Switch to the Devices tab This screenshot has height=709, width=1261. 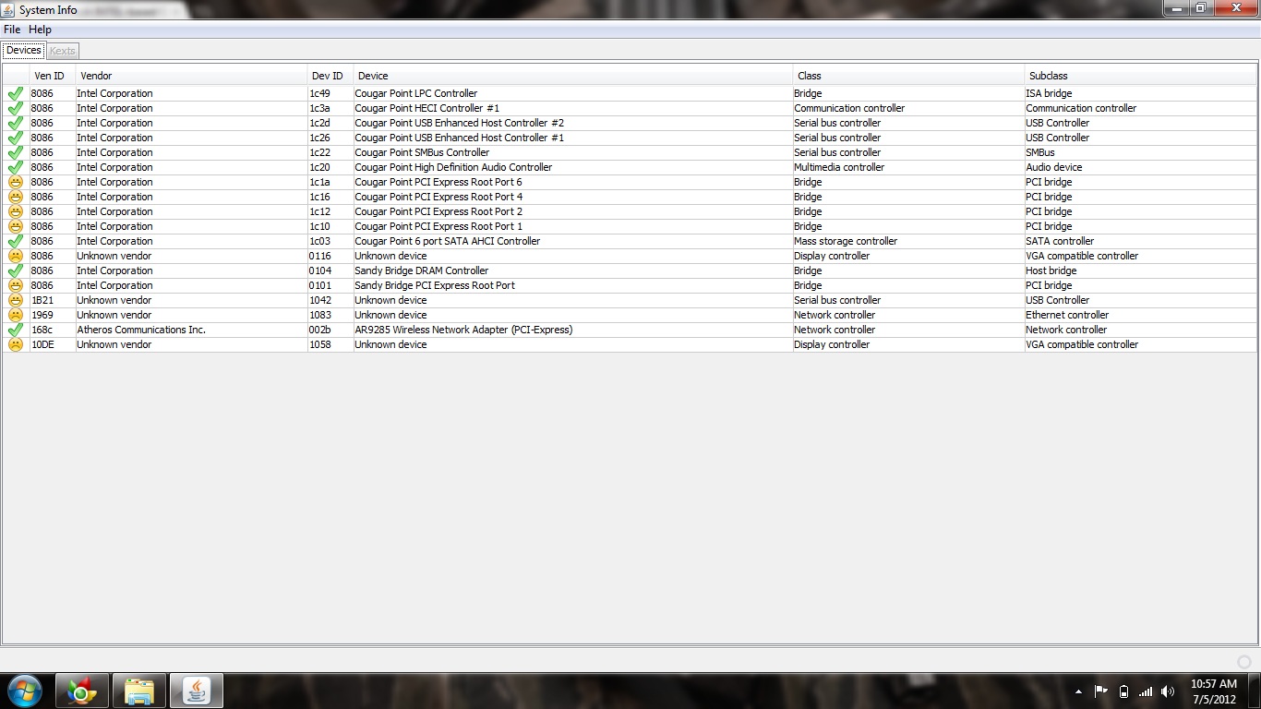coord(23,50)
